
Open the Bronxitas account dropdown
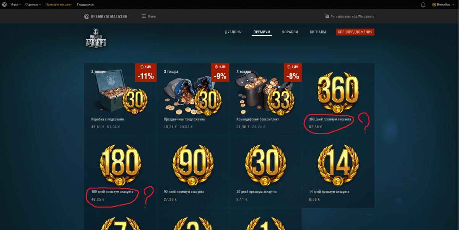click(443, 5)
